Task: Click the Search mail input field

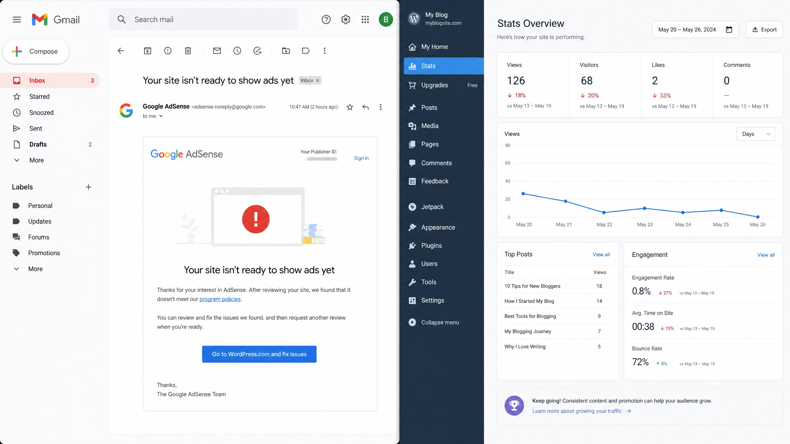Action: pyautogui.click(x=203, y=19)
